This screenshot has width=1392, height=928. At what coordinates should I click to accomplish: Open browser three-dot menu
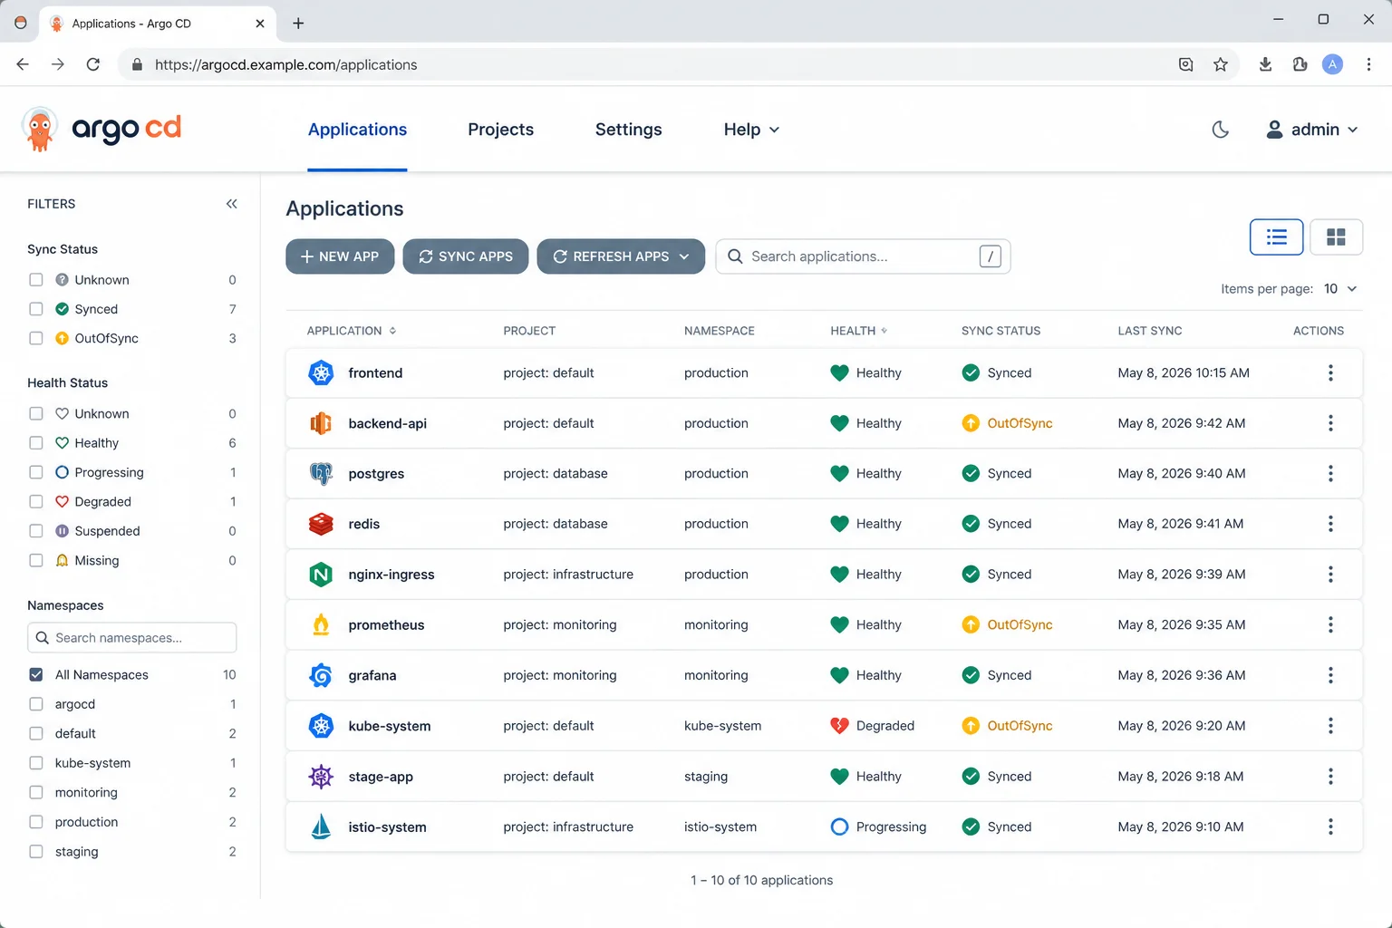tap(1368, 64)
